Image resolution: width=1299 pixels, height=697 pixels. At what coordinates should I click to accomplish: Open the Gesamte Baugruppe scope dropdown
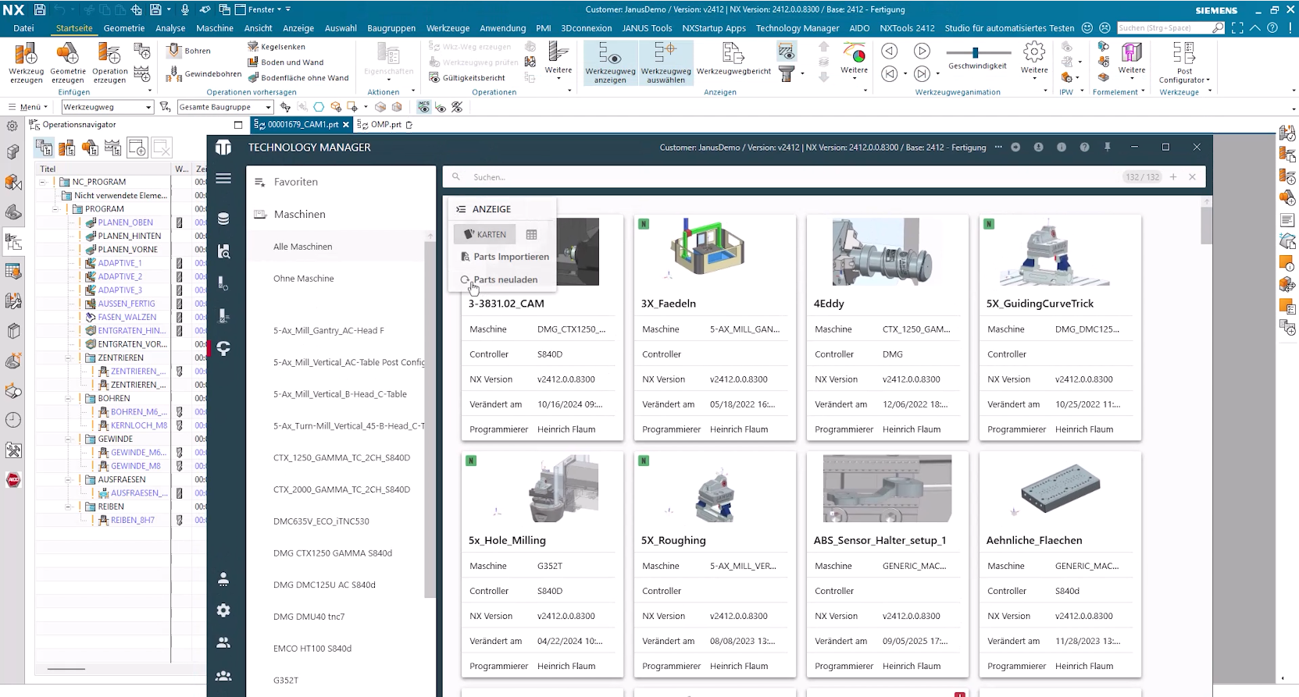[225, 107]
